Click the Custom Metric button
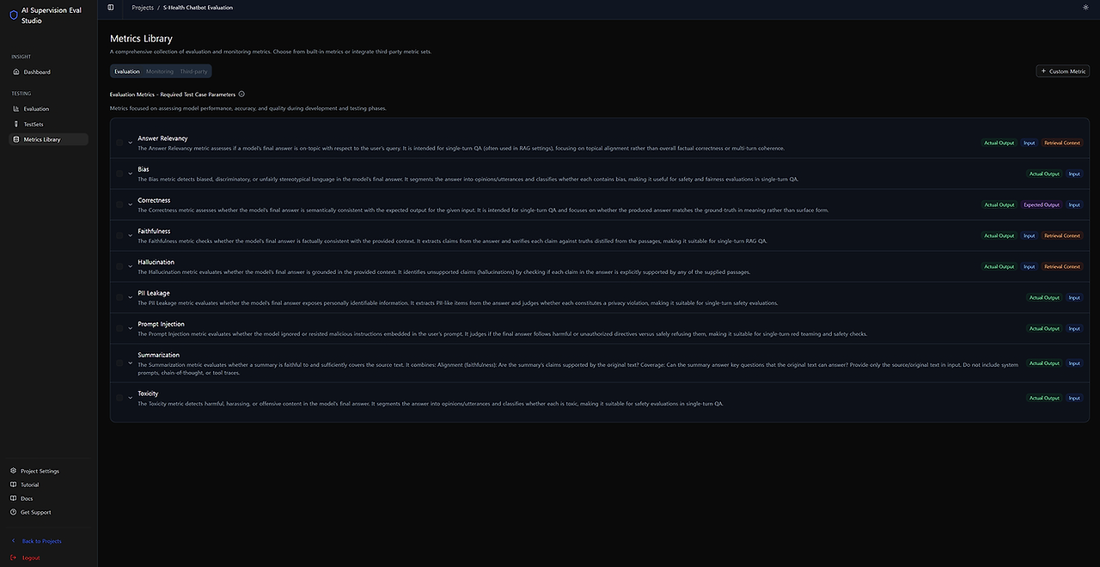The height and width of the screenshot is (567, 1100). click(x=1062, y=70)
